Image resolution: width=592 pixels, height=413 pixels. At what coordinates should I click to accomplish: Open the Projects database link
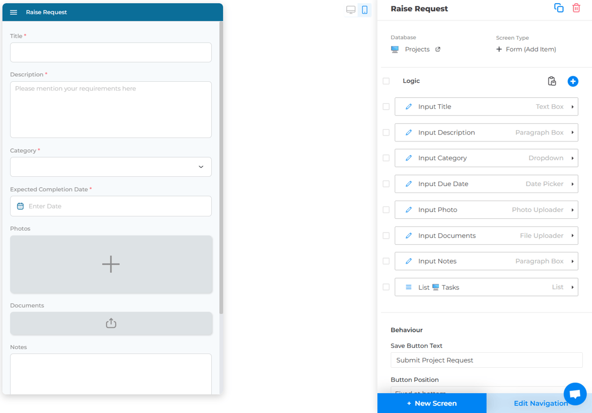(x=417, y=49)
